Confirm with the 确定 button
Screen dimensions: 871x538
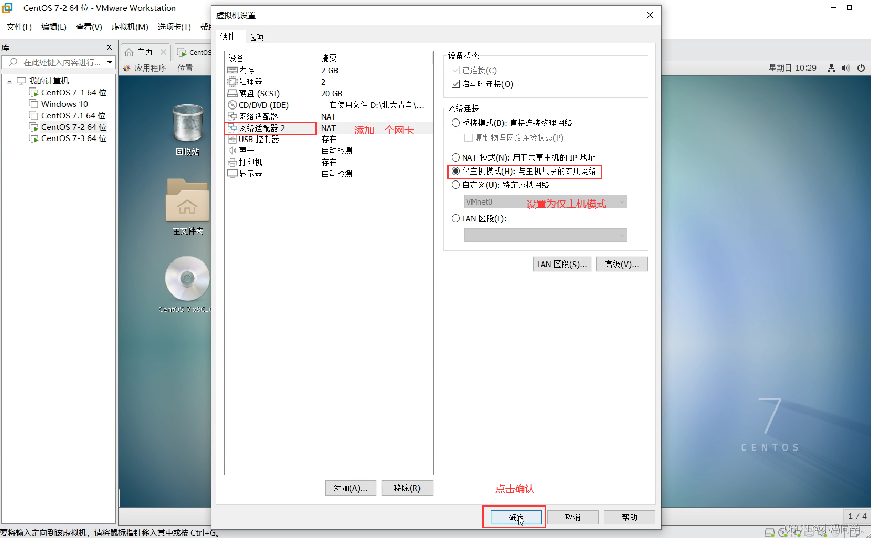[516, 517]
